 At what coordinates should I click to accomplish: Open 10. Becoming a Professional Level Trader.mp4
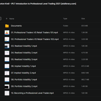[x=32, y=93]
